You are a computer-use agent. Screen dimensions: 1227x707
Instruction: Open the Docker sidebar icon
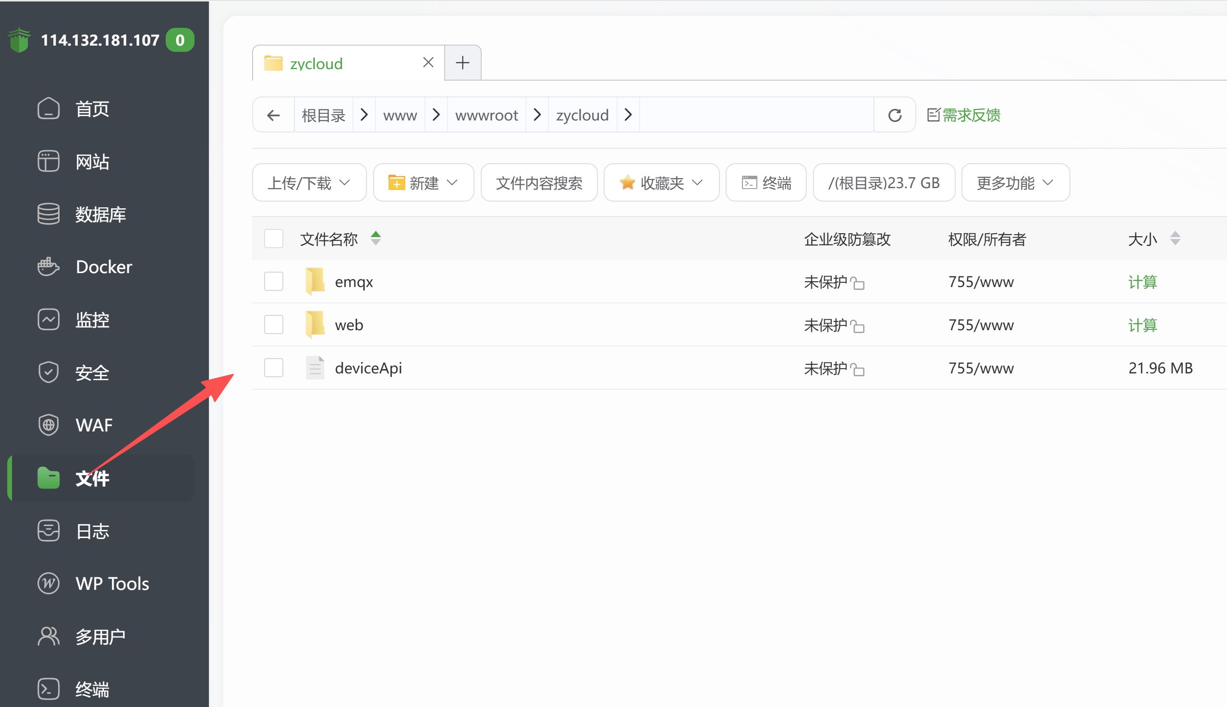[48, 267]
